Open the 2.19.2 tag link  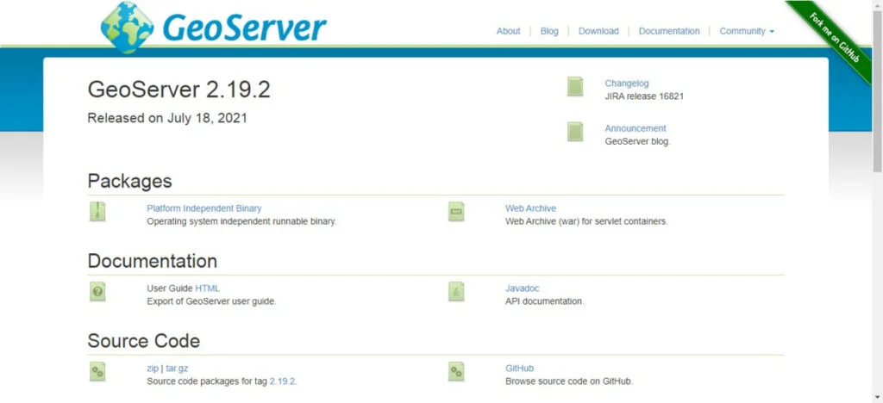(x=282, y=381)
